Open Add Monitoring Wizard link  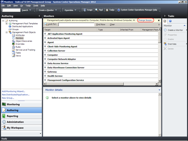tap(13, 91)
